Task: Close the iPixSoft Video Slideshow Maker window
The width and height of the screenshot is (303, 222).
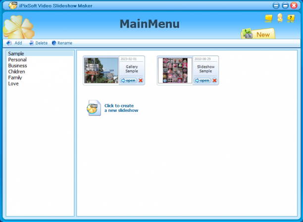Action: tap(294, 5)
